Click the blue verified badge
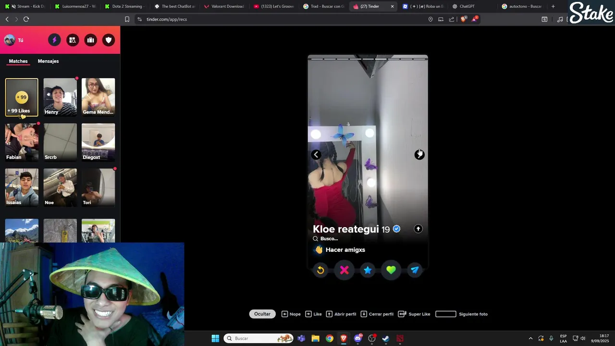The image size is (615, 346). coord(396,229)
